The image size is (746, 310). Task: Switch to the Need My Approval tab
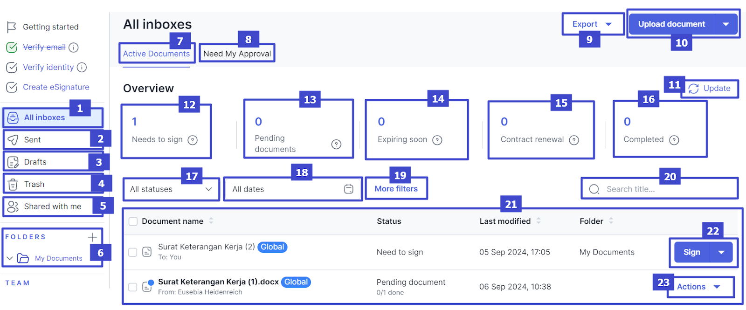click(237, 54)
